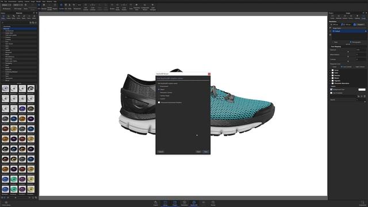368x207 pixels.
Task: Select the Dolly camera tool
Action: pos(70,6)
